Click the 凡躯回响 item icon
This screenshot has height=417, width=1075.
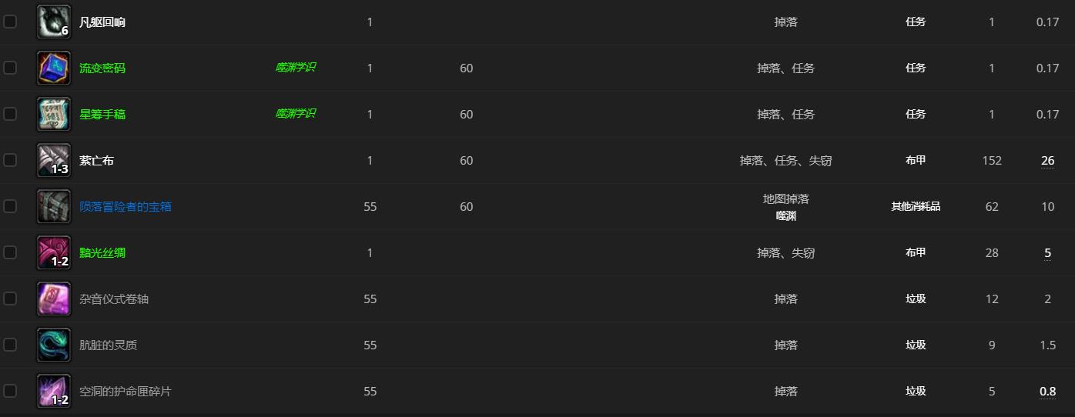click(x=54, y=22)
